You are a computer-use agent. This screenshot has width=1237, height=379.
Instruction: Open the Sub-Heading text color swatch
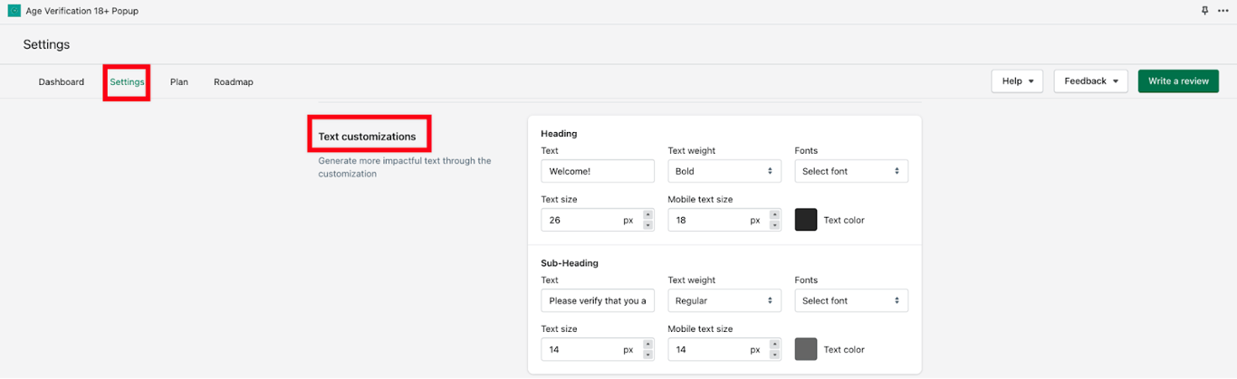(806, 349)
